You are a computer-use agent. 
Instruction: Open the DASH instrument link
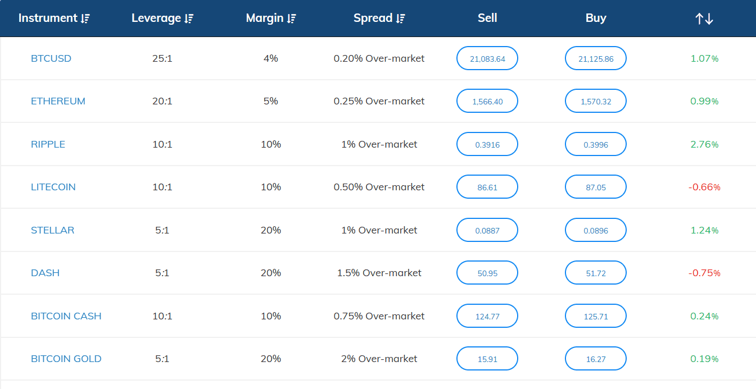[x=45, y=273]
